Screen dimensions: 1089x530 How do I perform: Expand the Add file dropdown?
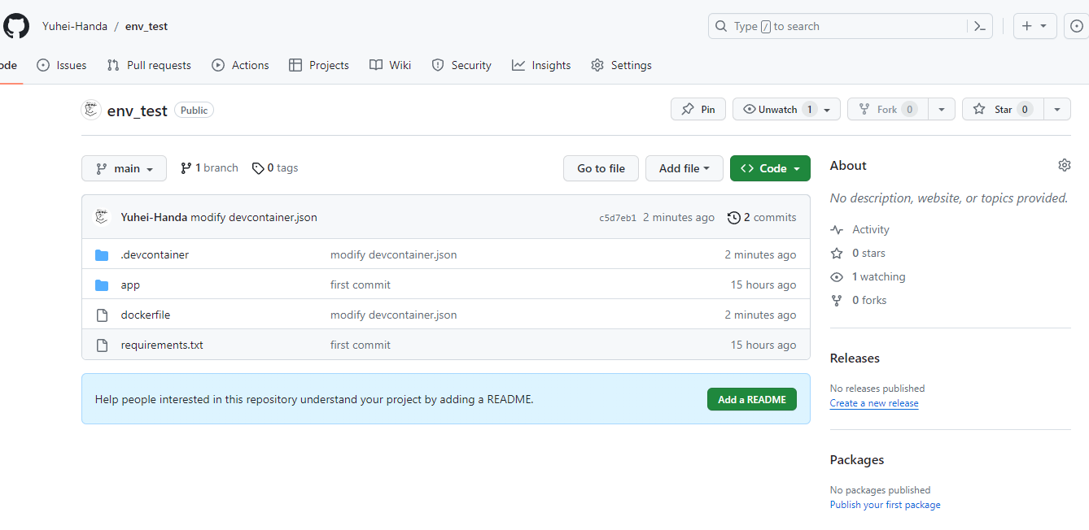(684, 168)
